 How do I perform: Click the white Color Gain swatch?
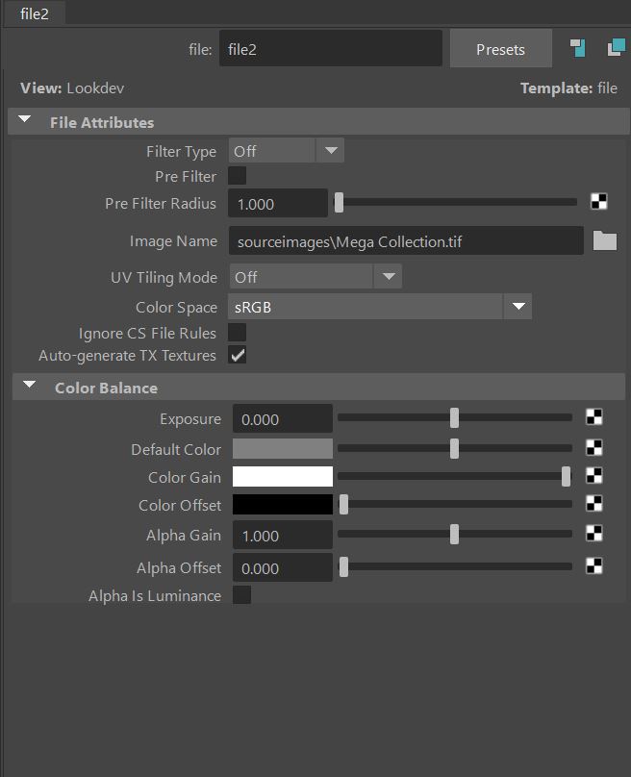coord(282,476)
